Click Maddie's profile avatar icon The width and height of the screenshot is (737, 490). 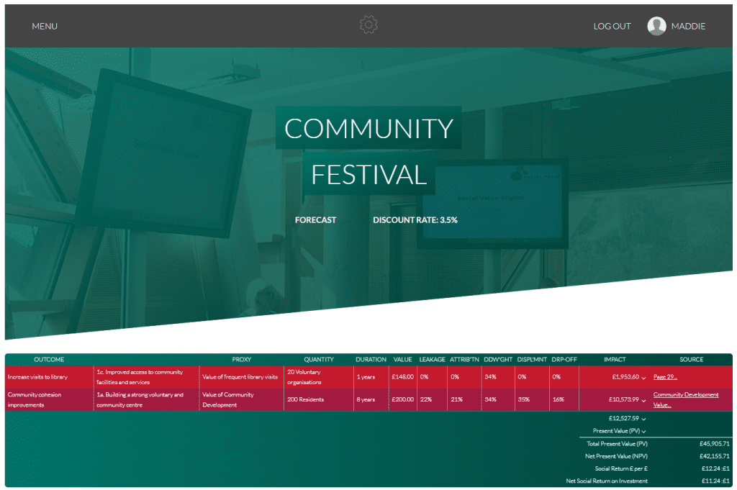656,26
